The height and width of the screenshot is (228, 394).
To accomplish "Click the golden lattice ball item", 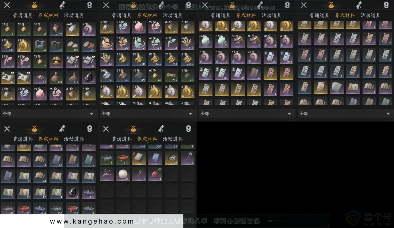I will 56,61.
